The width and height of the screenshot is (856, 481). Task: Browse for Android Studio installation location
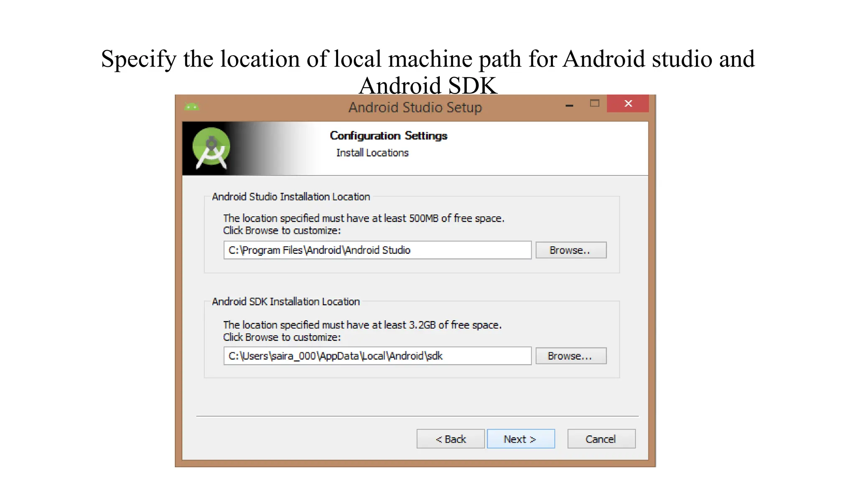(571, 250)
